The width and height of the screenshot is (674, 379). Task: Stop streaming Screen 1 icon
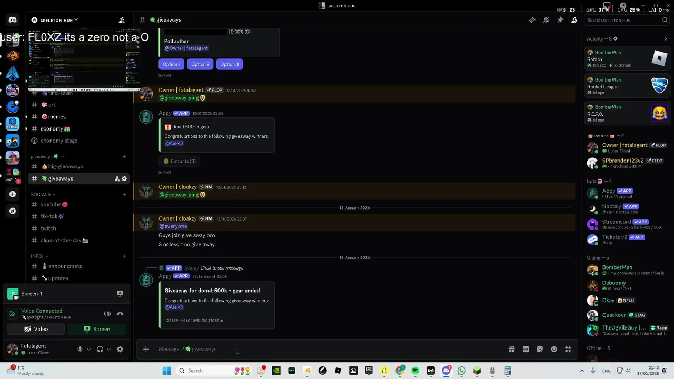(120, 293)
